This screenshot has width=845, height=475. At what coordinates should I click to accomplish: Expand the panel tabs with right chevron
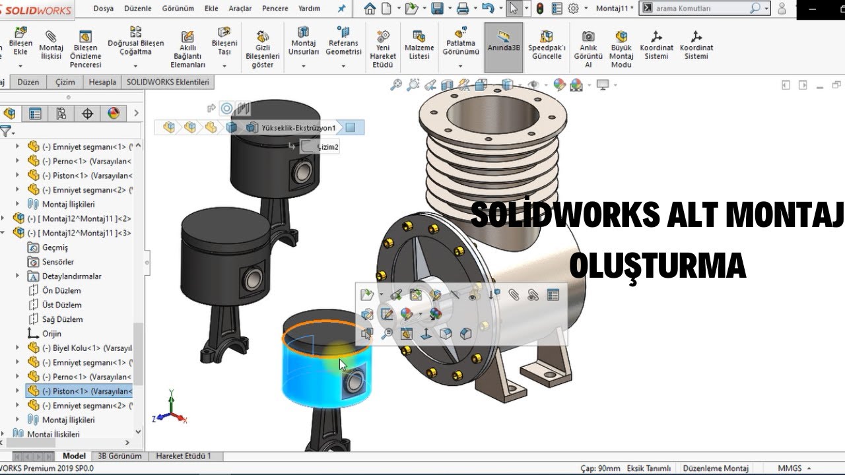(136, 113)
